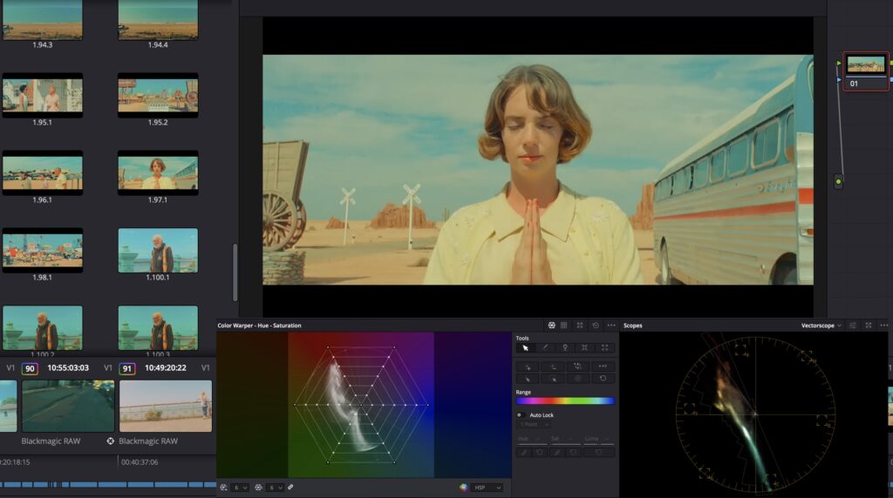Open the HSP color space dropdown
The image size is (893, 498).
[x=487, y=488]
